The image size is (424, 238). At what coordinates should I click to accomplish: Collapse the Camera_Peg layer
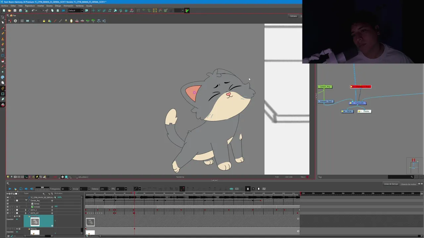(26, 200)
